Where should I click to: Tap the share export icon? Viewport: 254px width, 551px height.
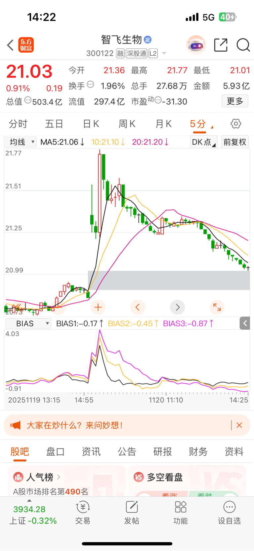(221, 45)
